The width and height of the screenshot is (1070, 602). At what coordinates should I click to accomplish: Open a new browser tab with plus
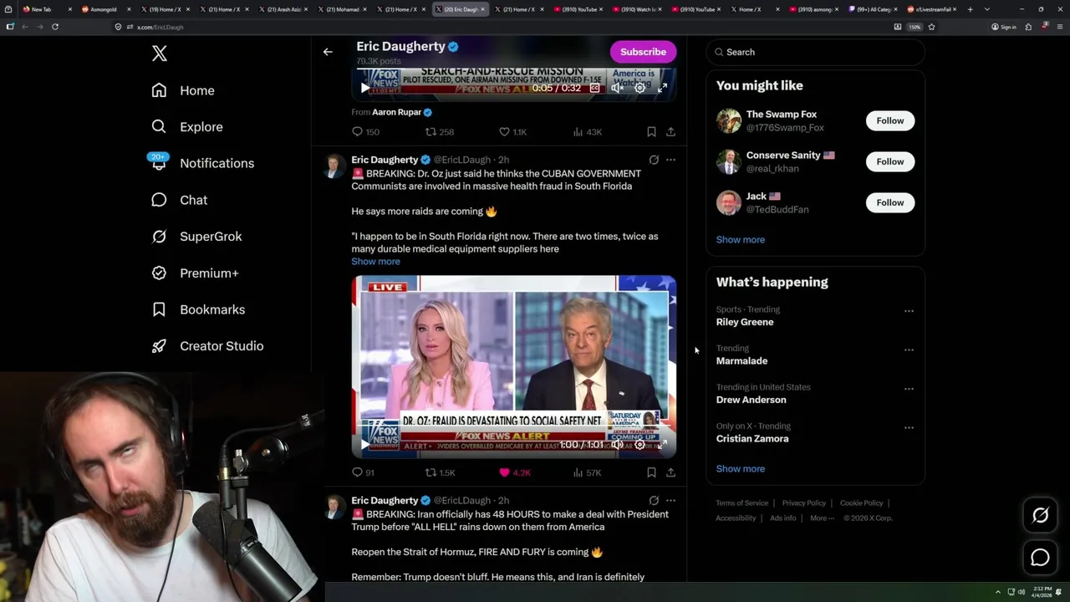click(970, 9)
